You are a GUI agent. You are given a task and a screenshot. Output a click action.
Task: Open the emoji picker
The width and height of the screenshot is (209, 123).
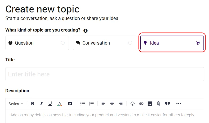click(x=133, y=104)
